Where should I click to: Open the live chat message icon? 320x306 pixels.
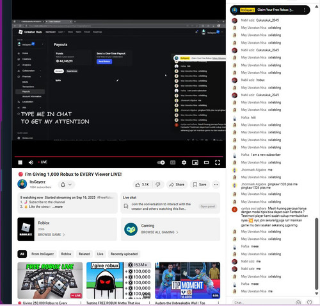tap(126, 206)
